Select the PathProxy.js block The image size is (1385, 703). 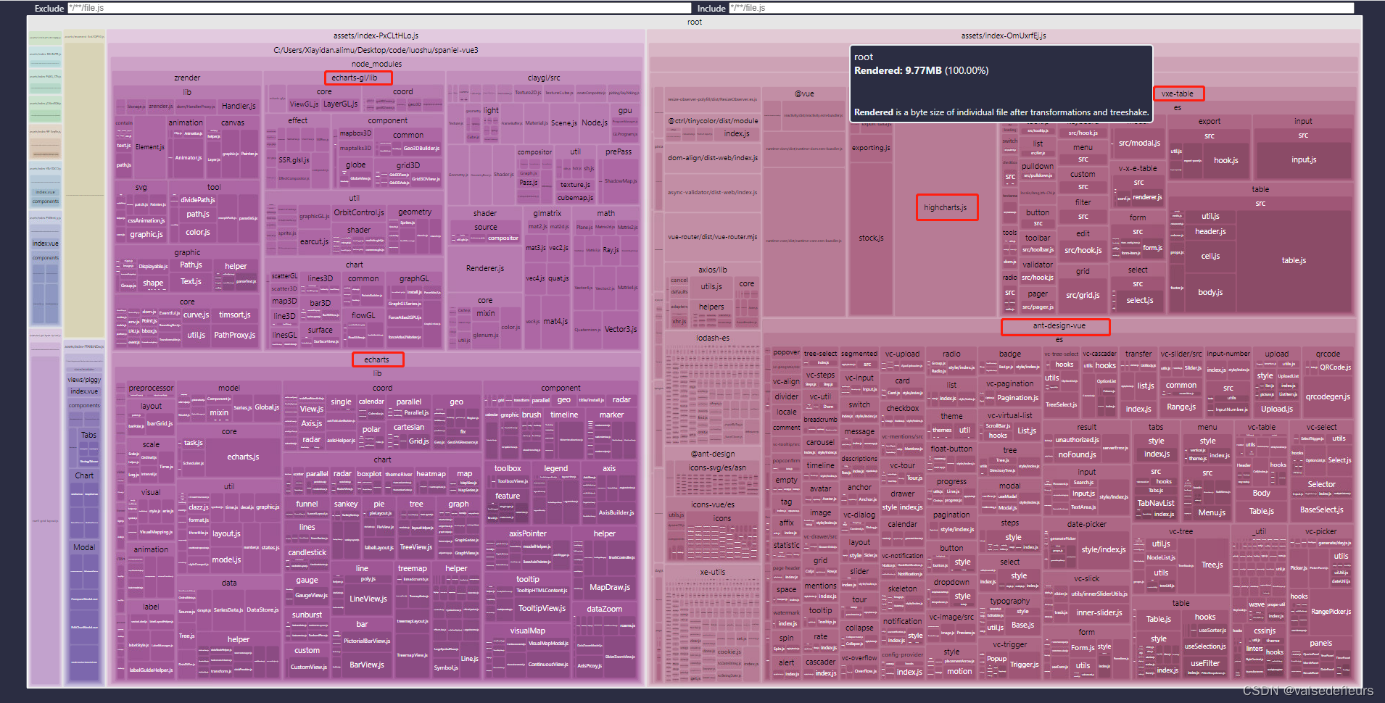point(234,335)
